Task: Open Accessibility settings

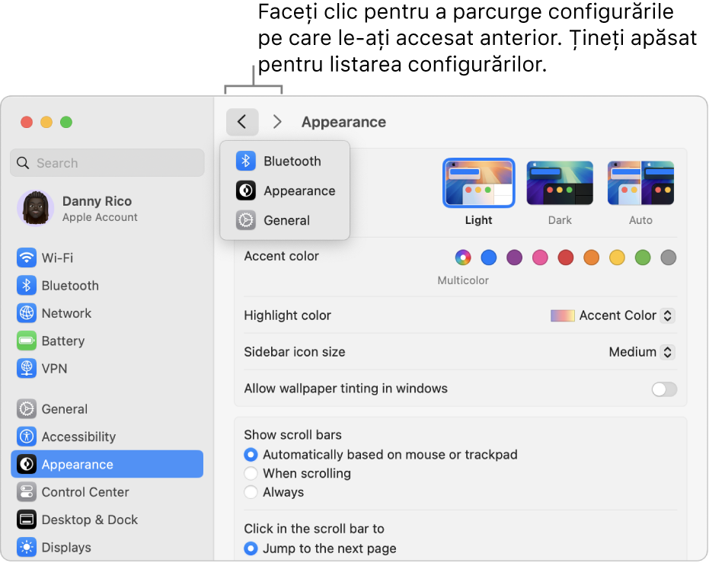Action: tap(107, 437)
